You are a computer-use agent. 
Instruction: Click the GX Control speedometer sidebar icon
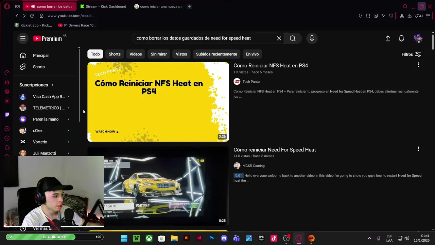click(7, 72)
